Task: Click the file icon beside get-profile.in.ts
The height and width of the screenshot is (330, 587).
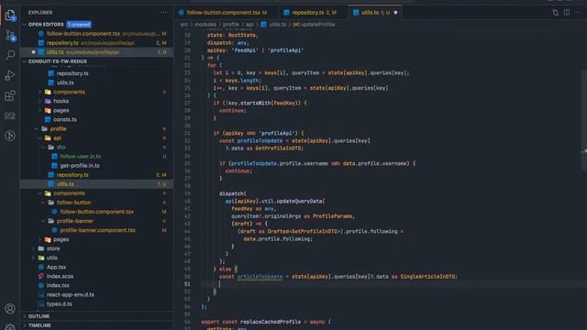Action: tap(55, 165)
